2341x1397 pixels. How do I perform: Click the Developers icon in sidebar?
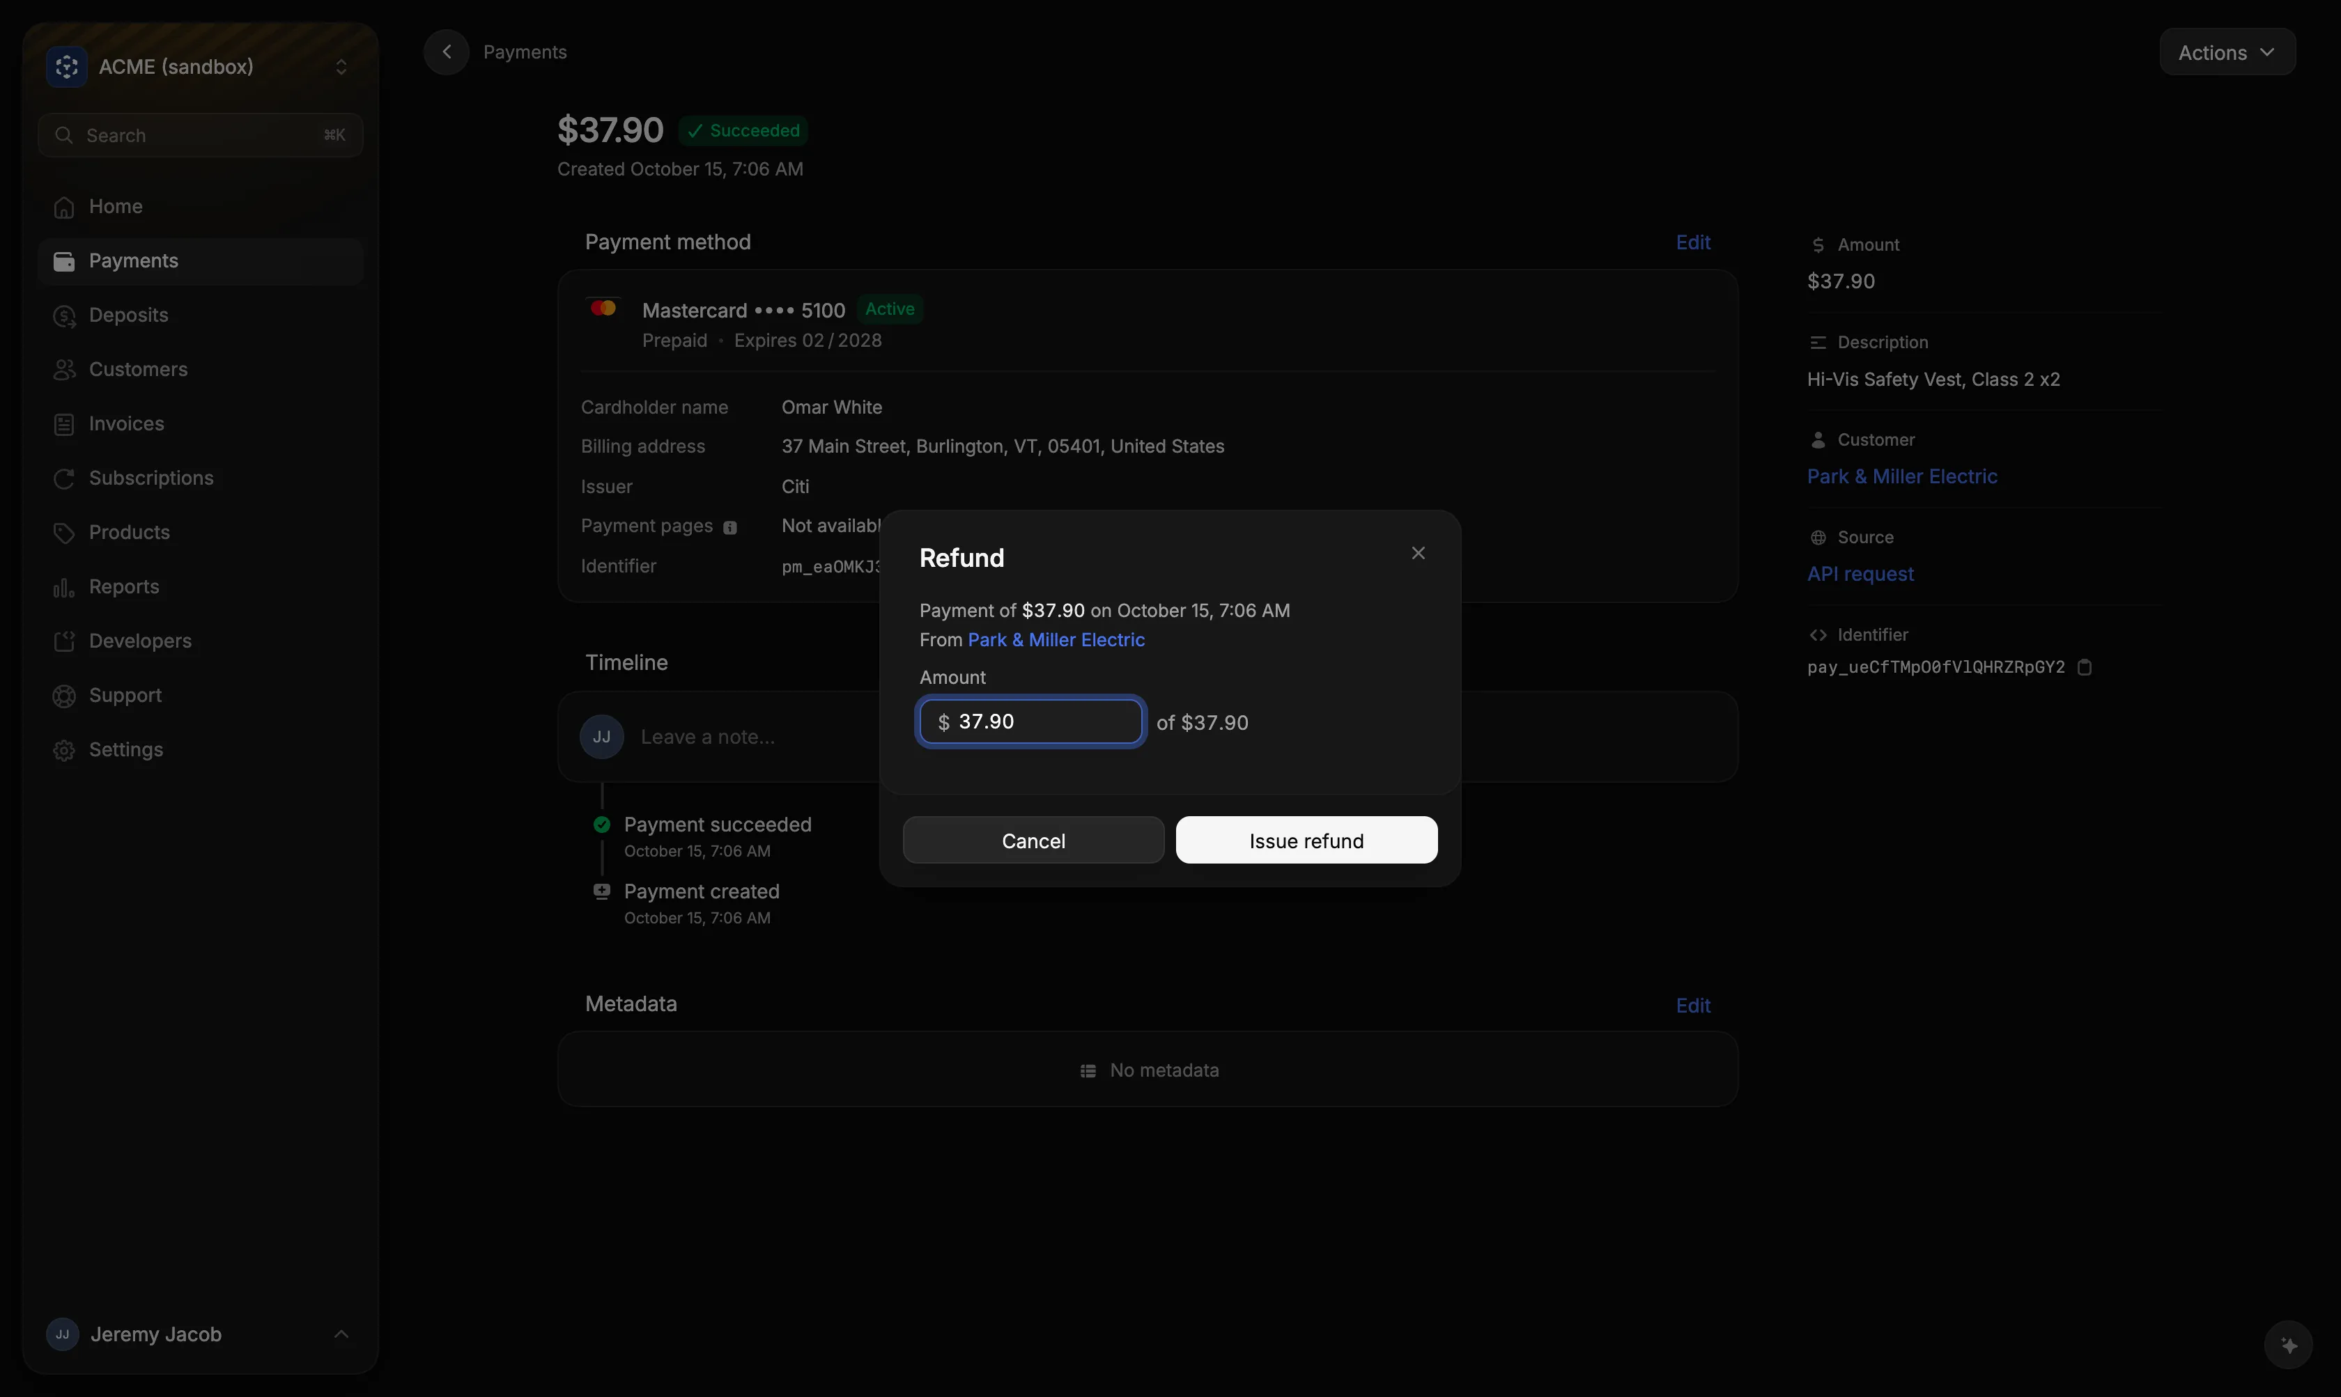(x=64, y=642)
